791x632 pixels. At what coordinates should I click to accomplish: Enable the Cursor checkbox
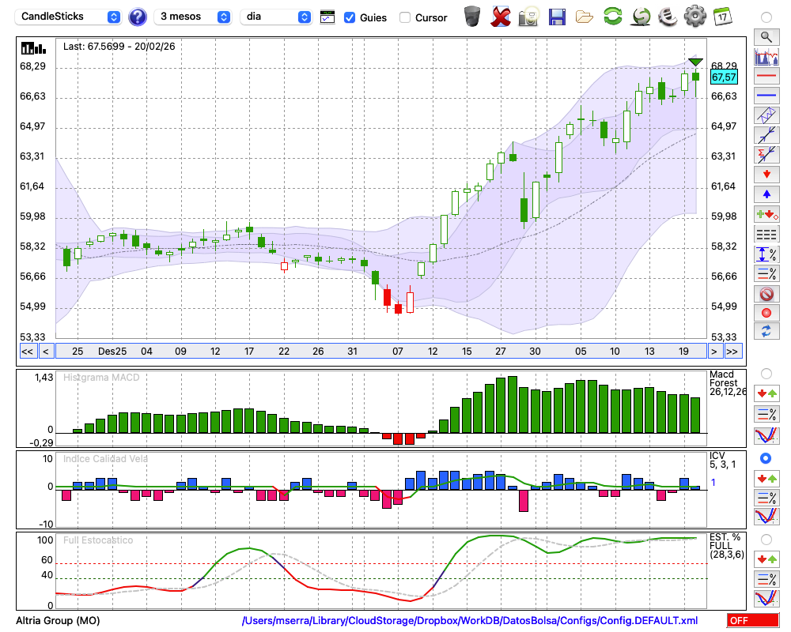tap(405, 17)
